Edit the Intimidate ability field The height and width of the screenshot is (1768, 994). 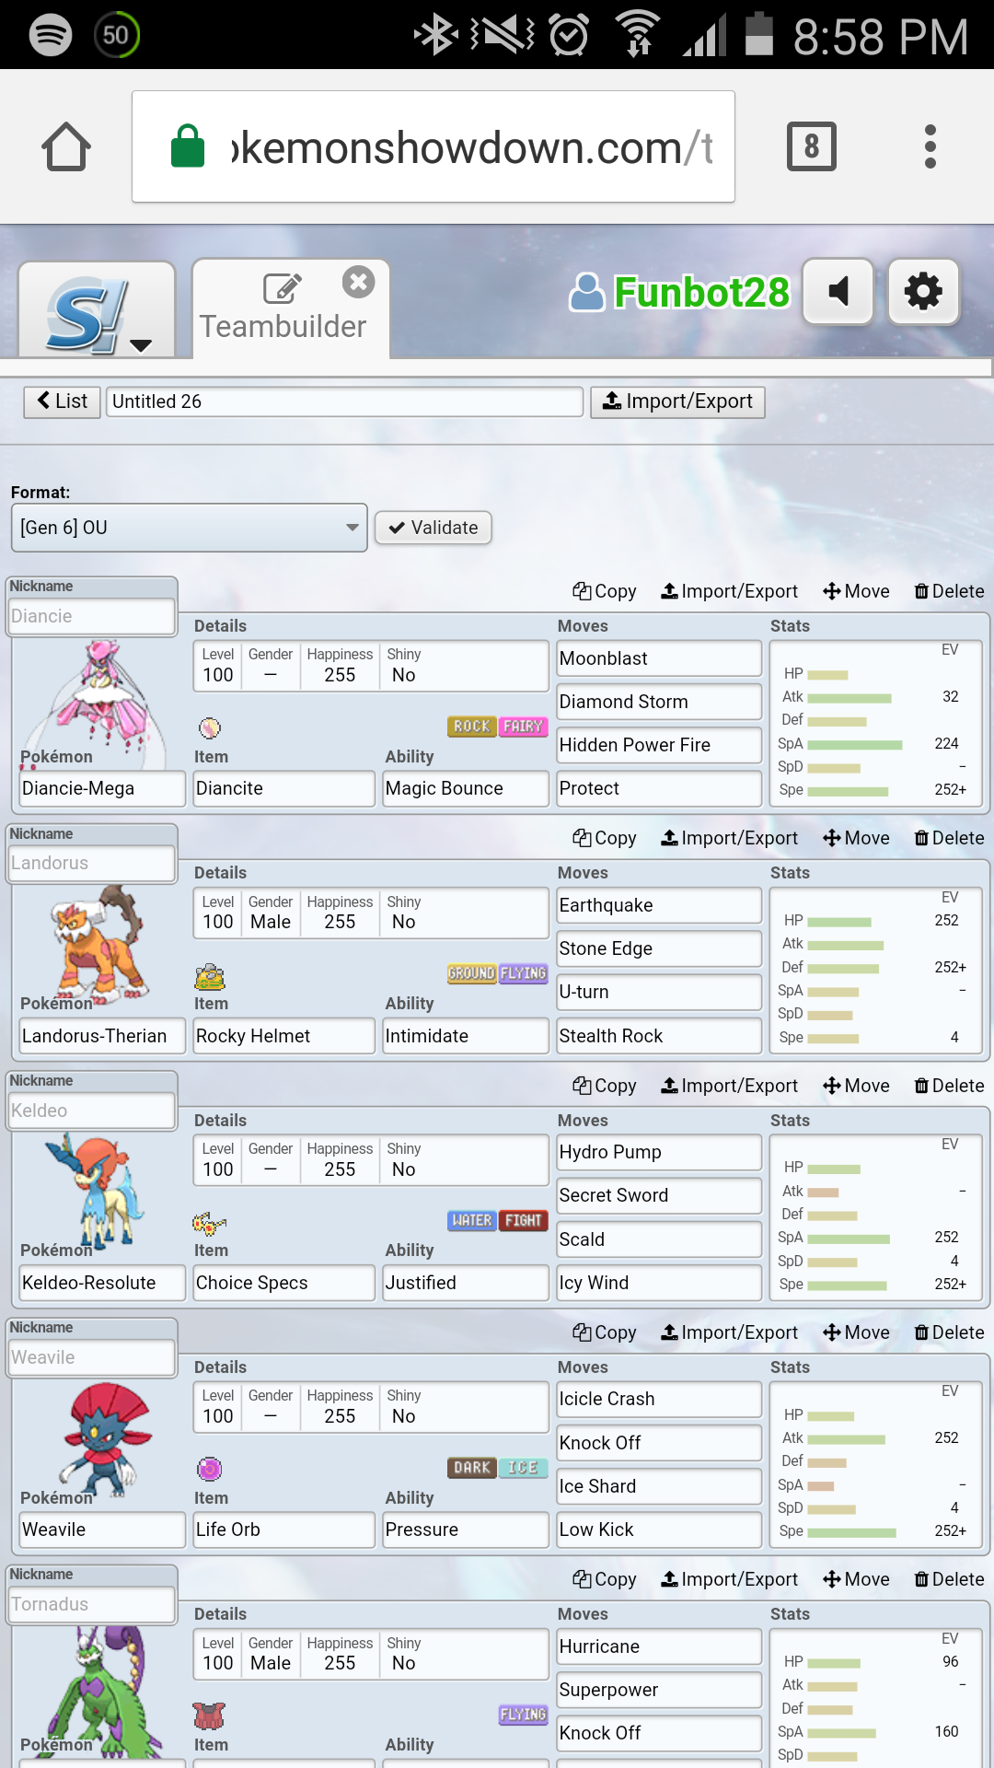[466, 1036]
